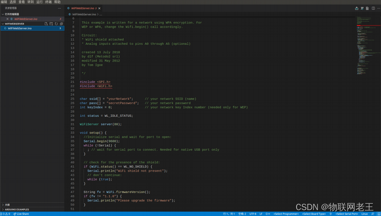This screenshot has height=216, width=381.
Task: Click the breadcrumb ellipsis after WiFiWebServer.ino
Action: (101, 14)
